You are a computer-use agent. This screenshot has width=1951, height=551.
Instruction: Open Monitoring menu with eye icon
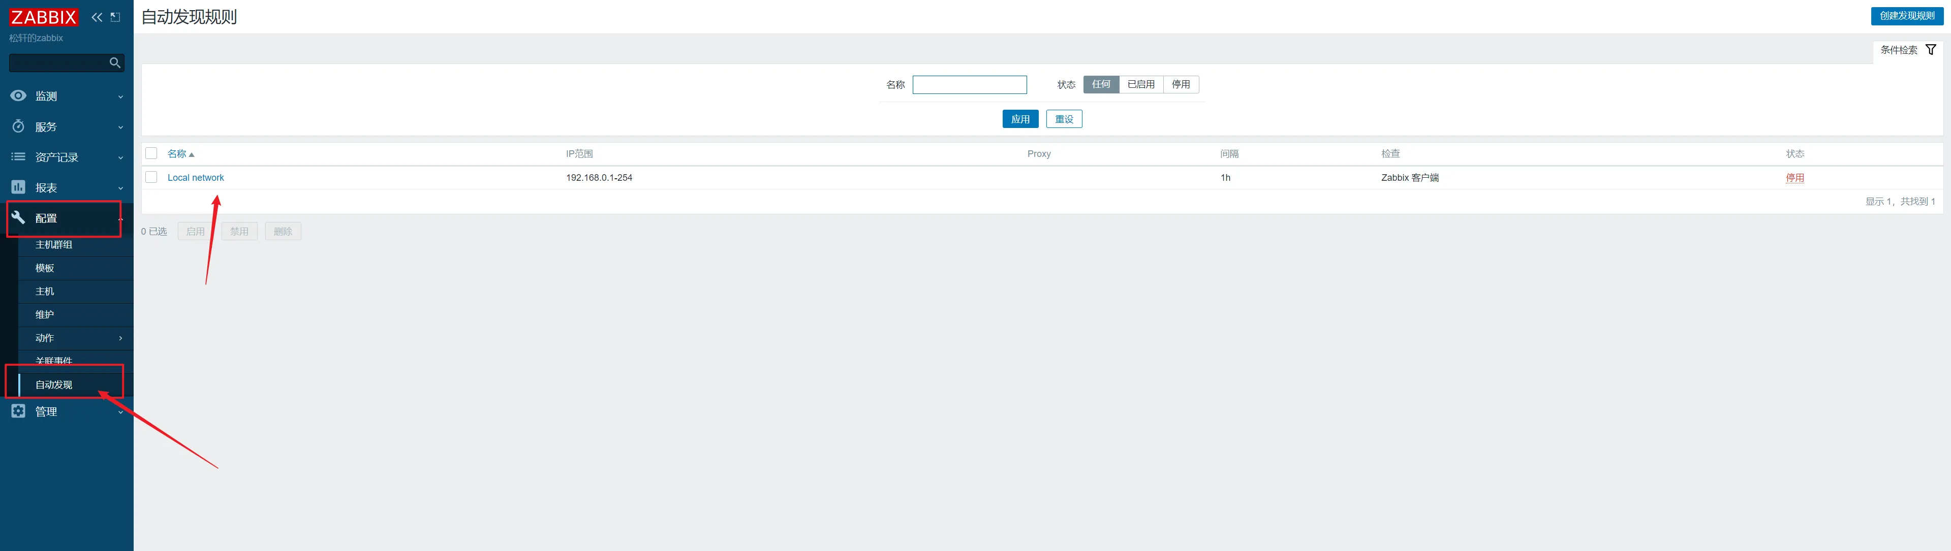click(x=18, y=96)
